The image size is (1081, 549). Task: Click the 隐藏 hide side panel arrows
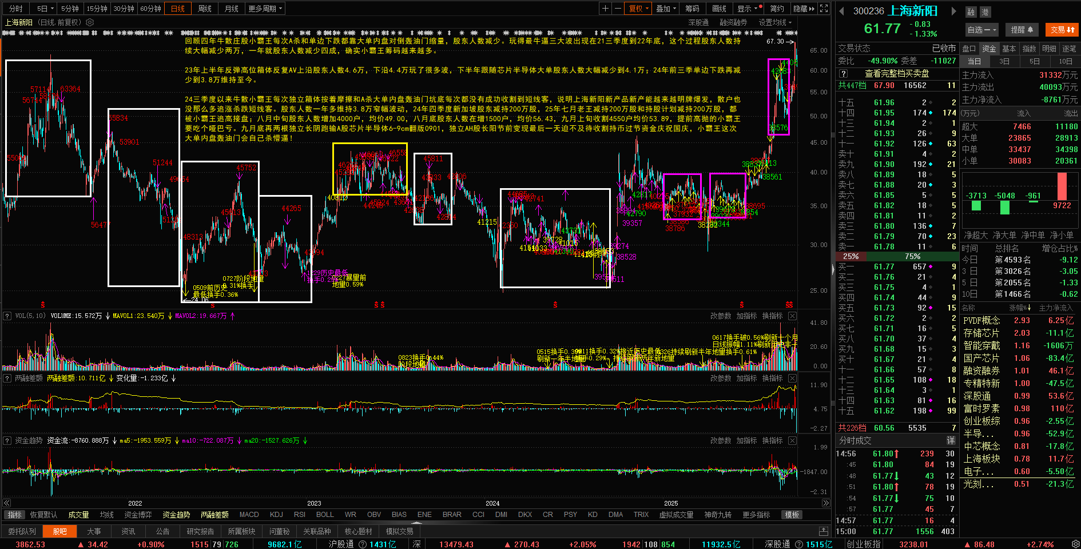point(804,9)
